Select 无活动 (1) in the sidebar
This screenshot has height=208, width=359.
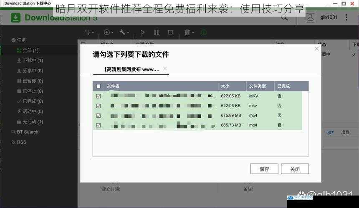click(x=30, y=122)
